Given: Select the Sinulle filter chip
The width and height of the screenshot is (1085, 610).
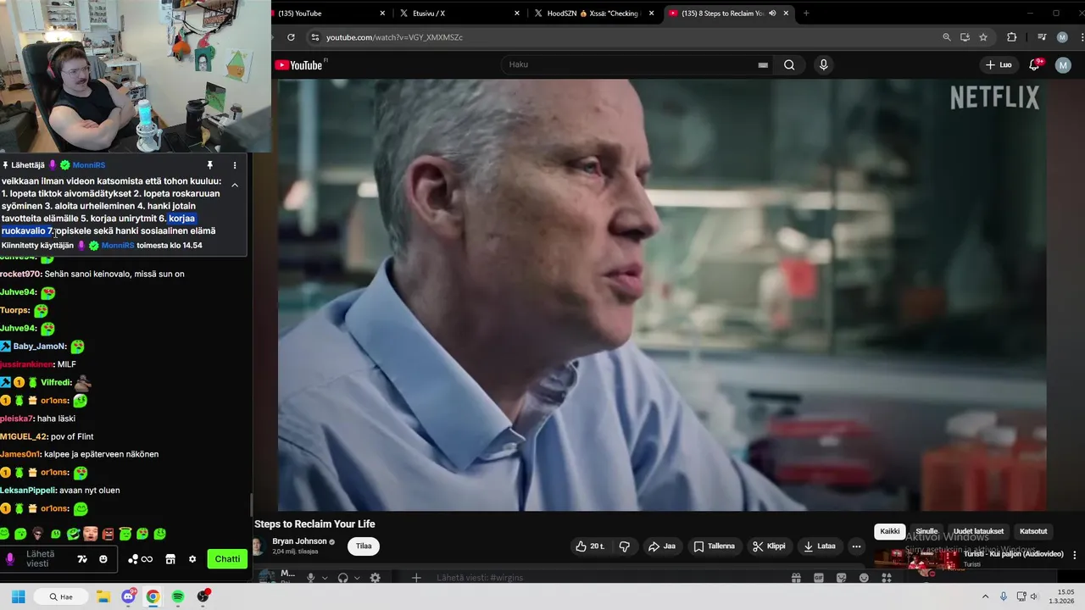Looking at the screenshot, I should tap(926, 531).
